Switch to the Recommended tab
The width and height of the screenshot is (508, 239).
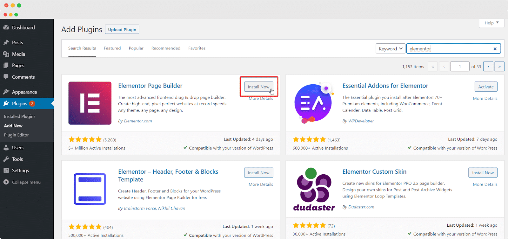(166, 48)
